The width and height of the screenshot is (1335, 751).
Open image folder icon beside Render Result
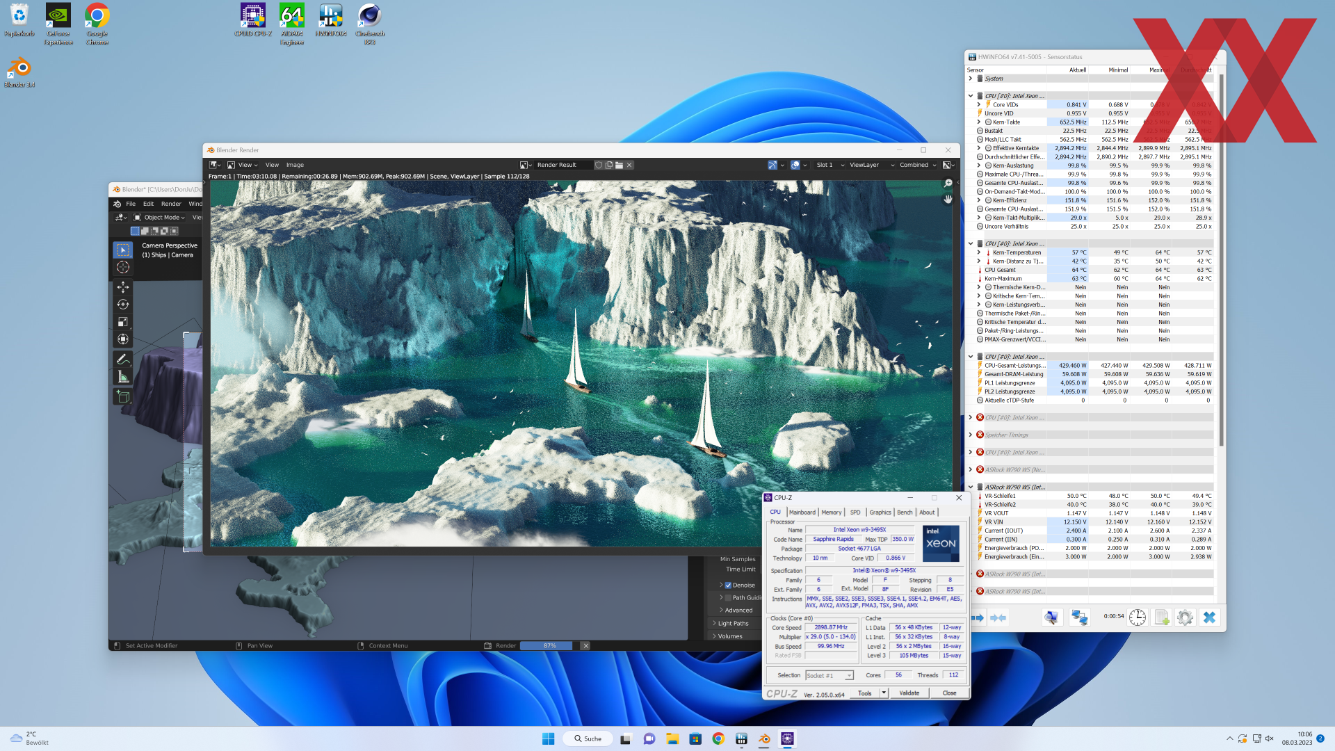619,165
